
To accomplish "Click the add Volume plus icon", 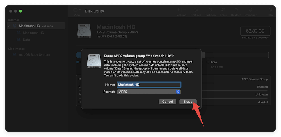I will [178, 10].
